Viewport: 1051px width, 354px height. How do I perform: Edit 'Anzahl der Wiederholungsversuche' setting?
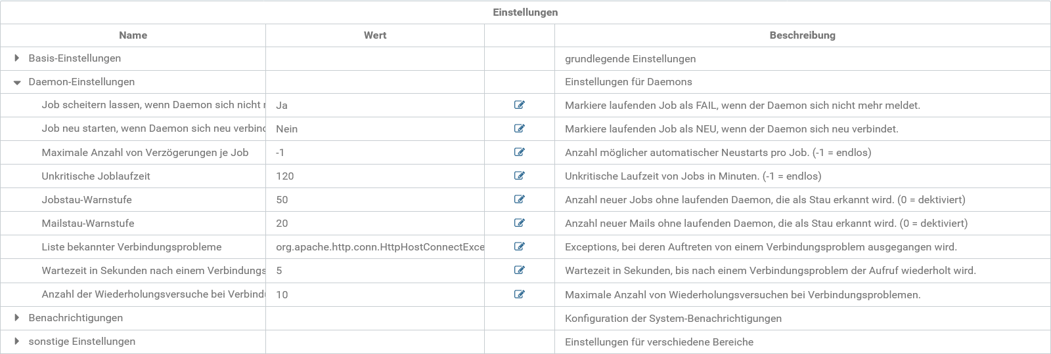[519, 294]
